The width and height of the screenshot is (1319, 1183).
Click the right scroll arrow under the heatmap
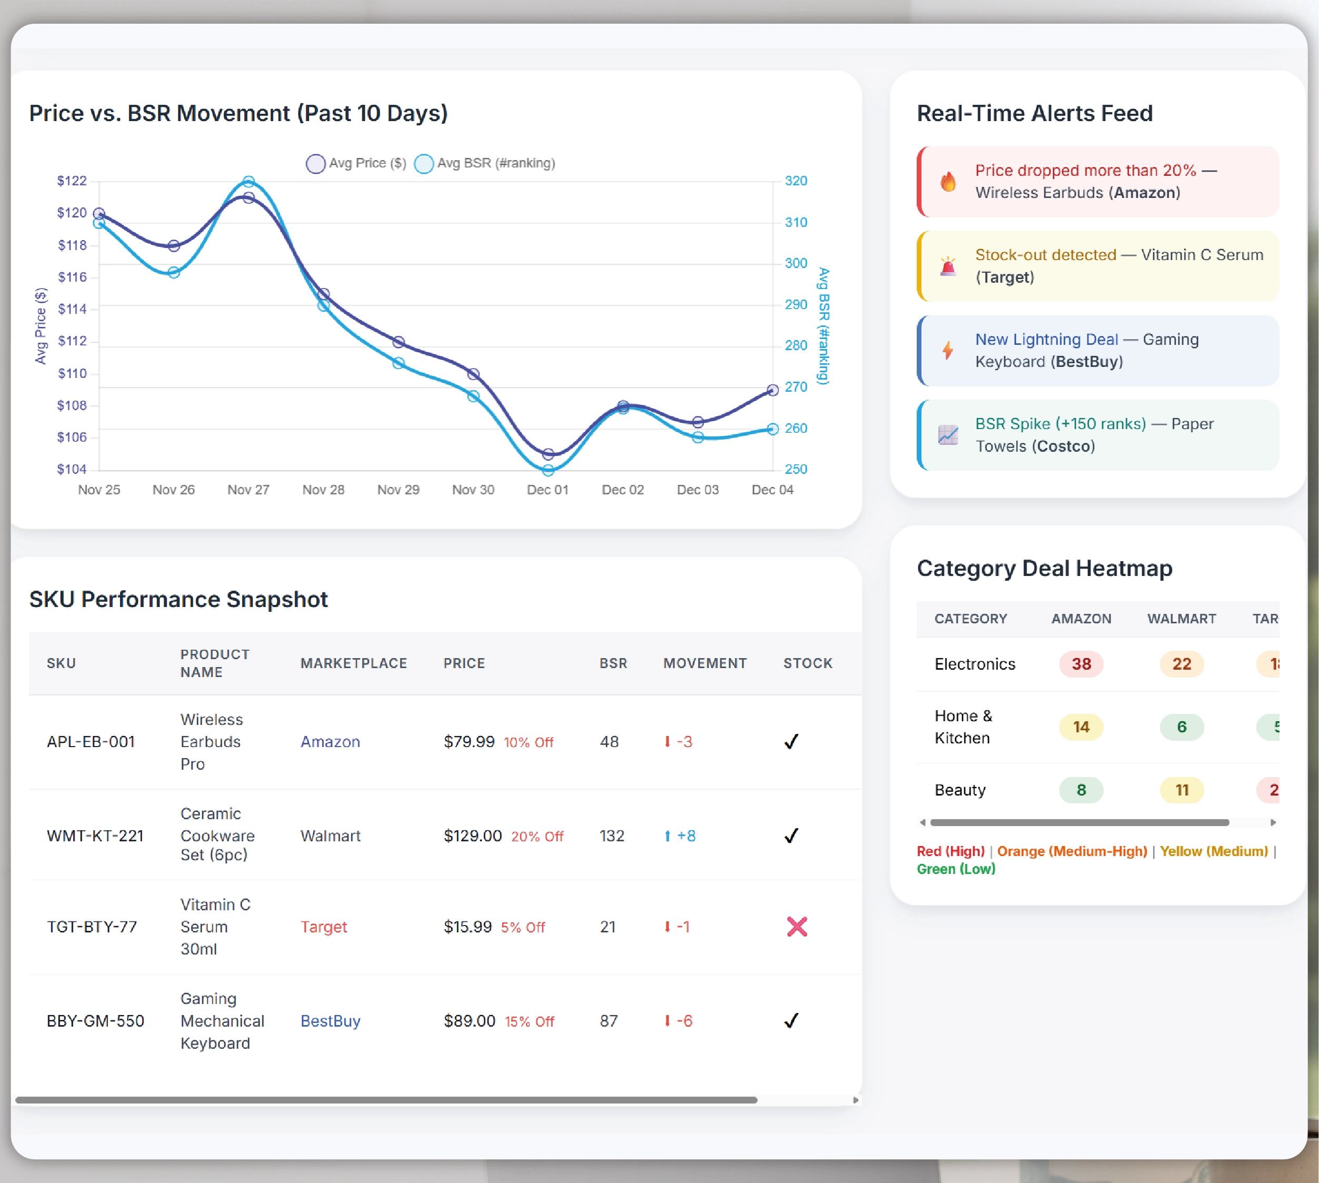tap(1274, 822)
